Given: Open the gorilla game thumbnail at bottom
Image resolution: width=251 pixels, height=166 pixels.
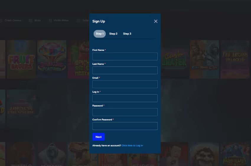Looking at the screenshot, I should pos(52,154).
